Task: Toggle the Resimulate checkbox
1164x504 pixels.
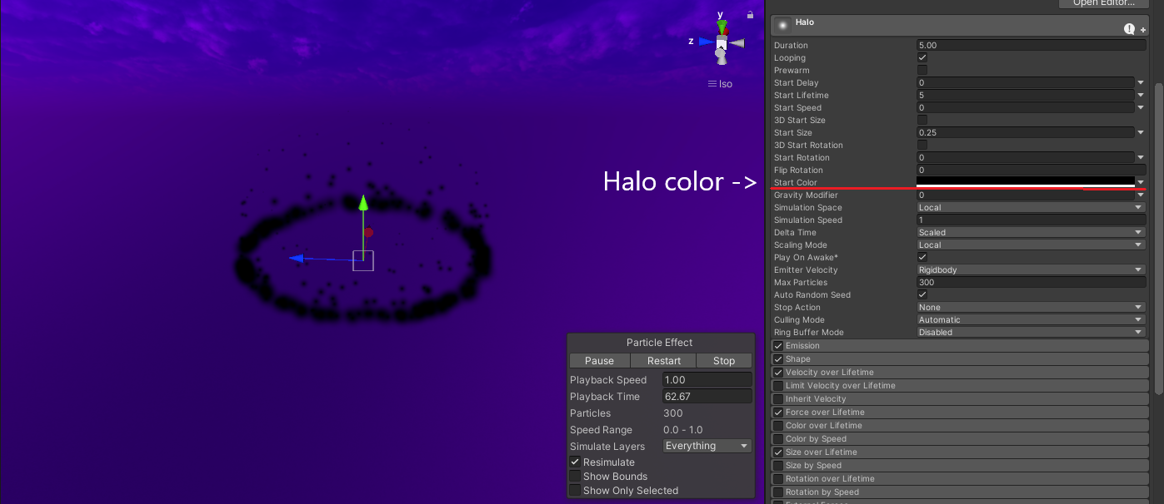Action: (574, 462)
